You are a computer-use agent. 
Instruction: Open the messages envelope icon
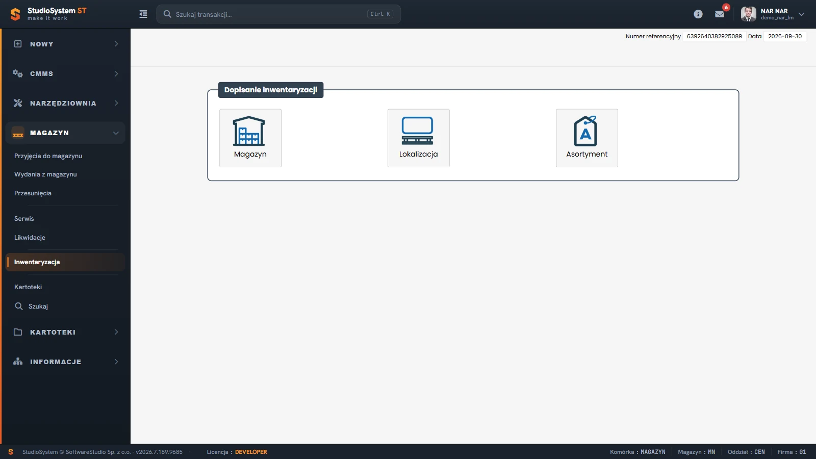click(720, 14)
